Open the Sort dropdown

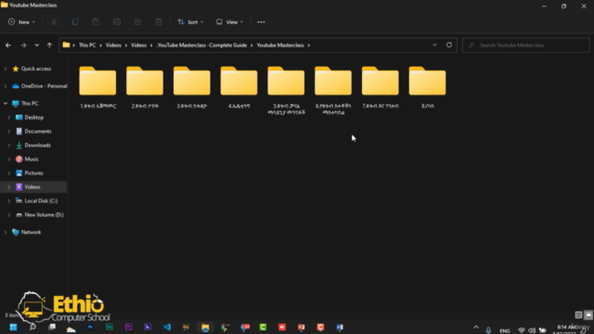[190, 22]
